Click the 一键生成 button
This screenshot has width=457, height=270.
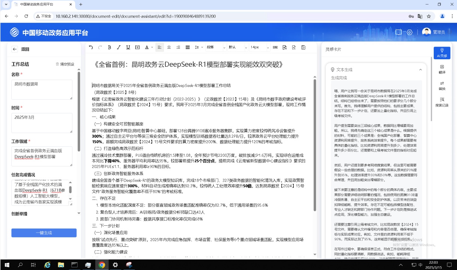click(44, 233)
